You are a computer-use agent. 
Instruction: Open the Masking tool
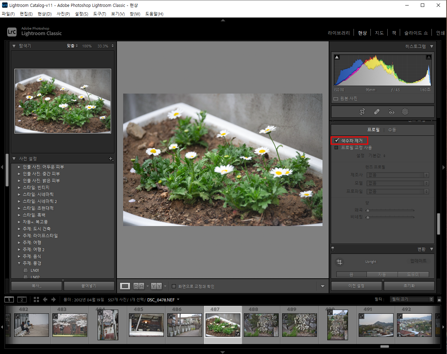[x=405, y=111]
